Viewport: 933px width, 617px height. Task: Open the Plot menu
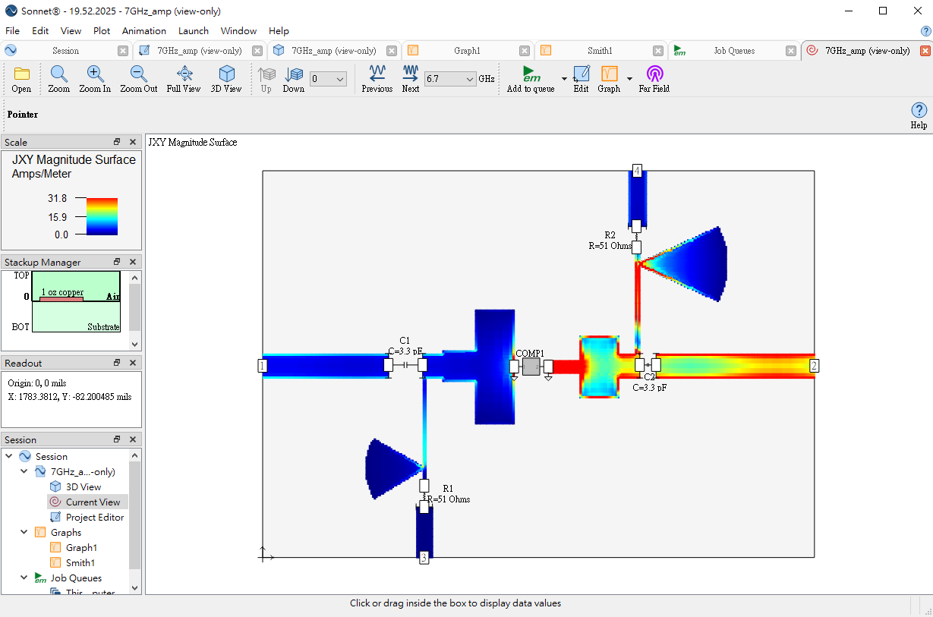(102, 31)
